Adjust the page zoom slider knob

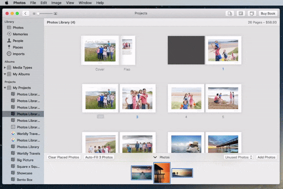click(x=38, y=14)
